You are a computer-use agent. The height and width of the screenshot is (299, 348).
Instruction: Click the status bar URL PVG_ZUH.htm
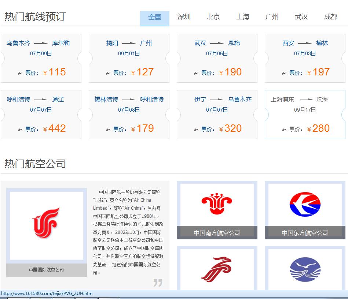(47, 294)
